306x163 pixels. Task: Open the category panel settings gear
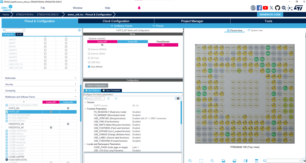click(79, 30)
